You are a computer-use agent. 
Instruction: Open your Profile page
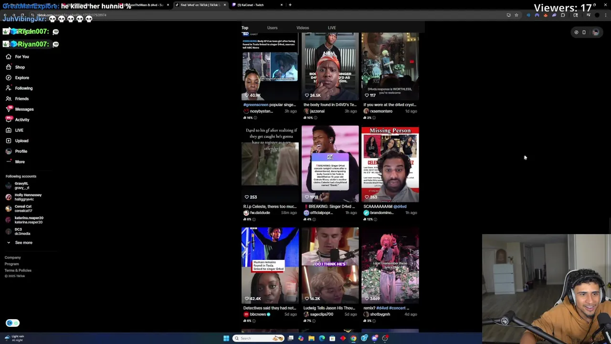pos(17,151)
